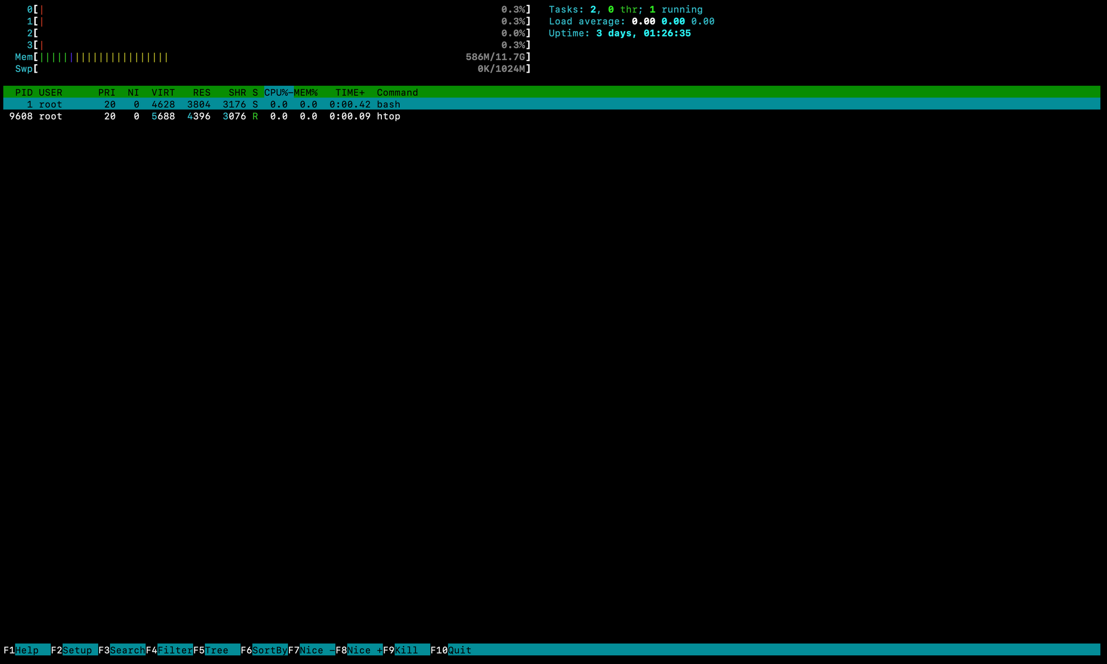
Task: Click the Tasks summary line
Action: (x=625, y=9)
